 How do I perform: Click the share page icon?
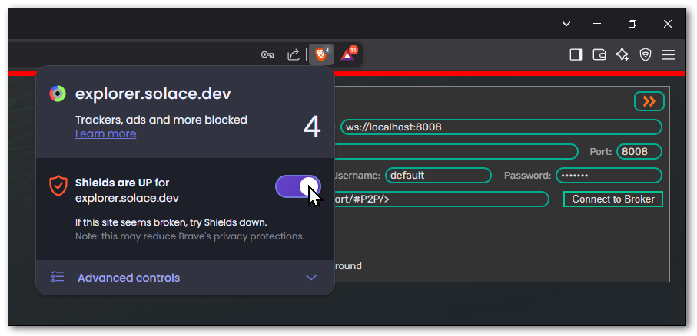pos(293,54)
